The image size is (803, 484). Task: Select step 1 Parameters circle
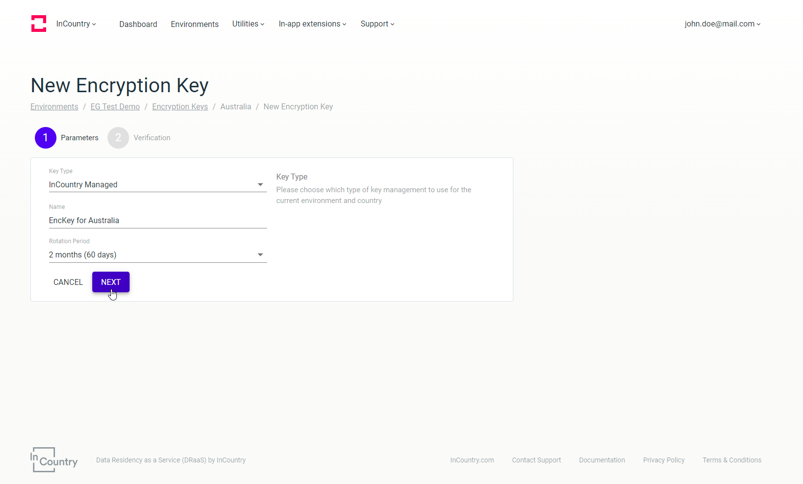[45, 138]
